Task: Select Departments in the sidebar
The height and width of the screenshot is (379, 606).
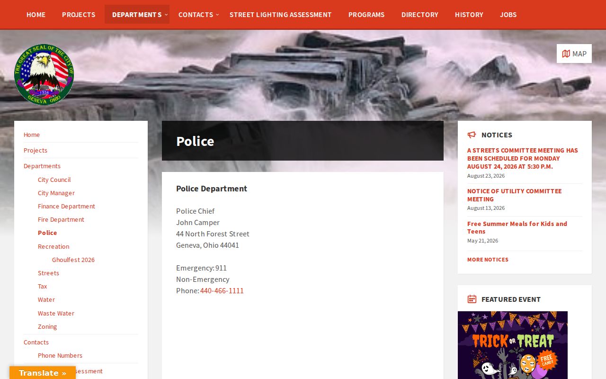Action: coord(42,166)
